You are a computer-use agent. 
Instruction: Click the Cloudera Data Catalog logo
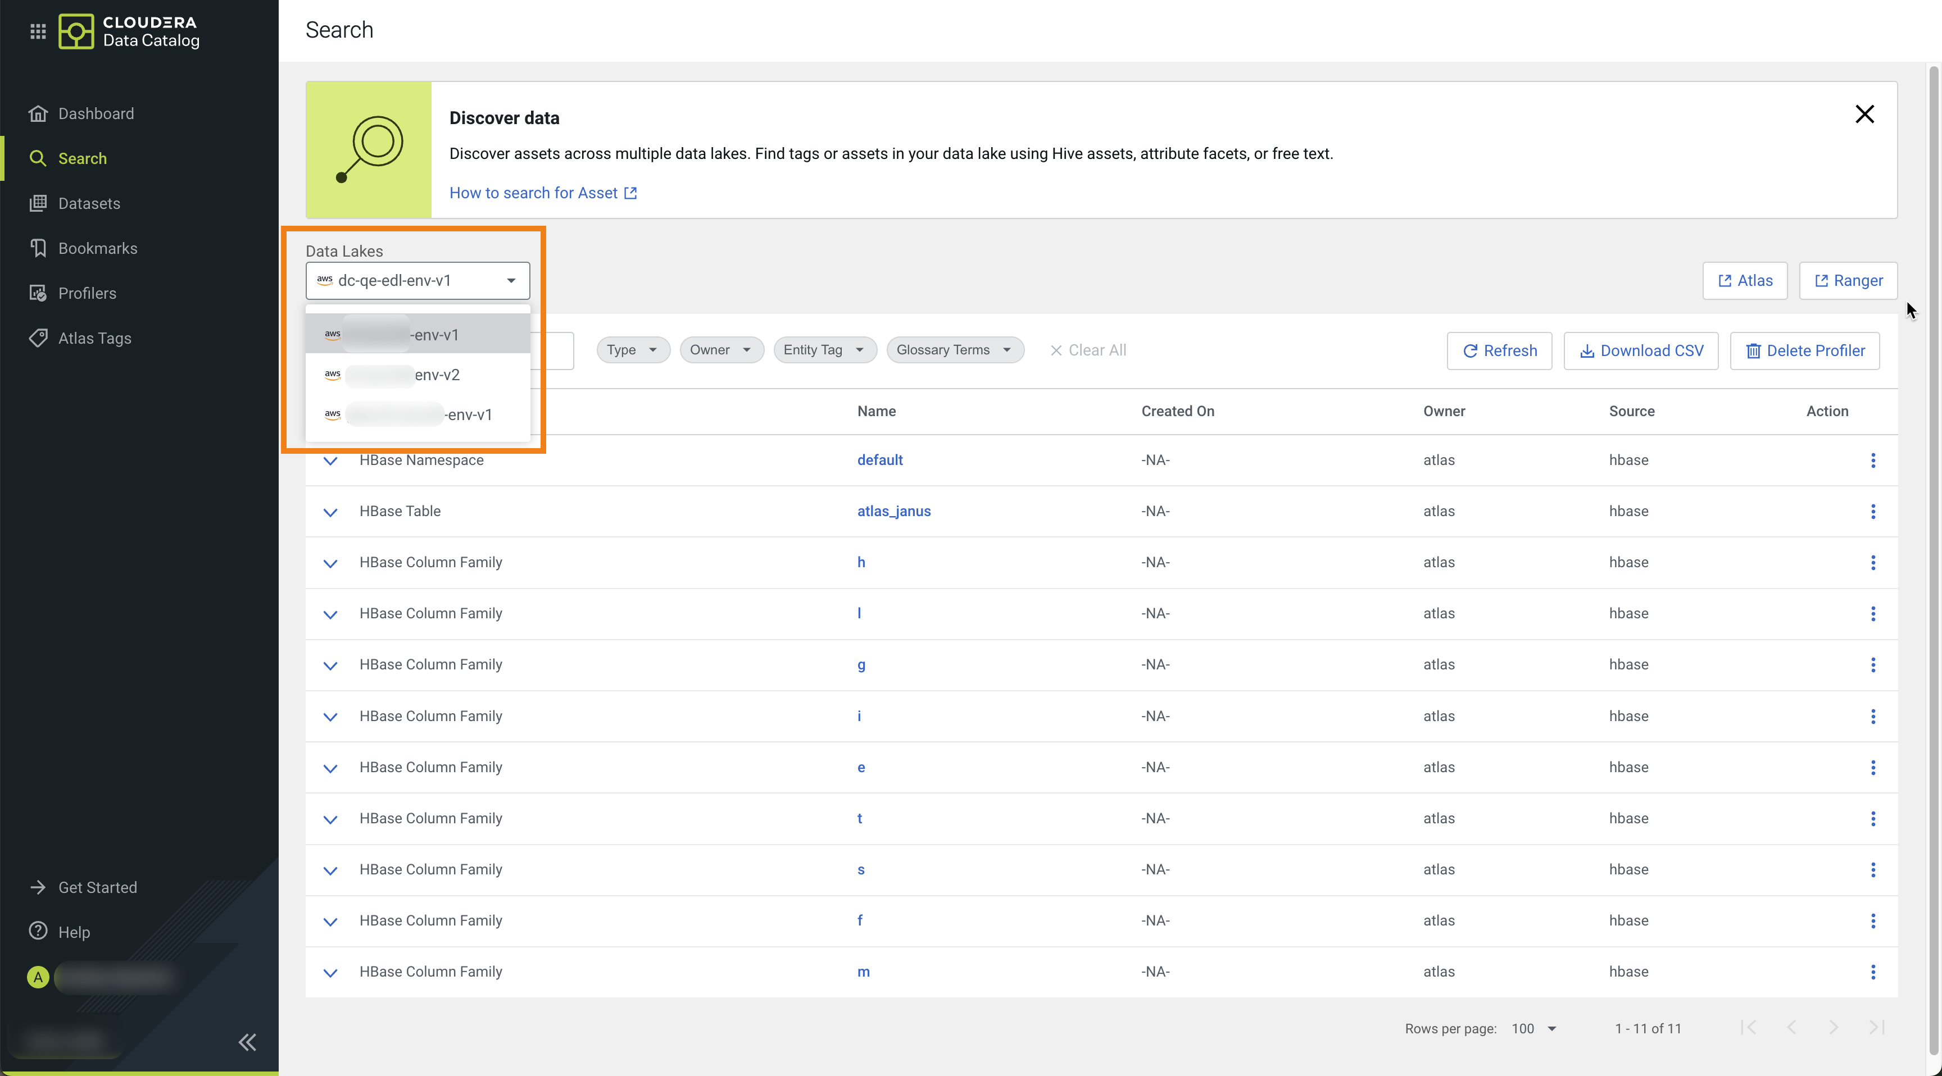129,31
